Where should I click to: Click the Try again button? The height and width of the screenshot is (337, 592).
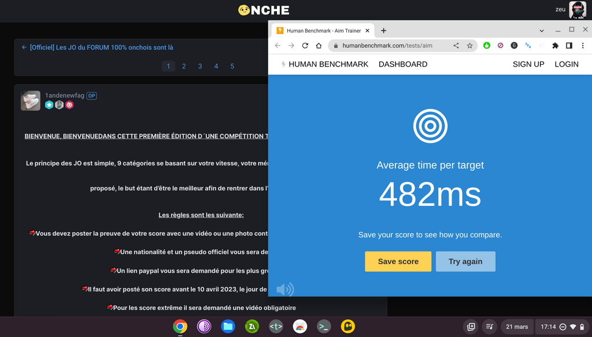click(465, 261)
